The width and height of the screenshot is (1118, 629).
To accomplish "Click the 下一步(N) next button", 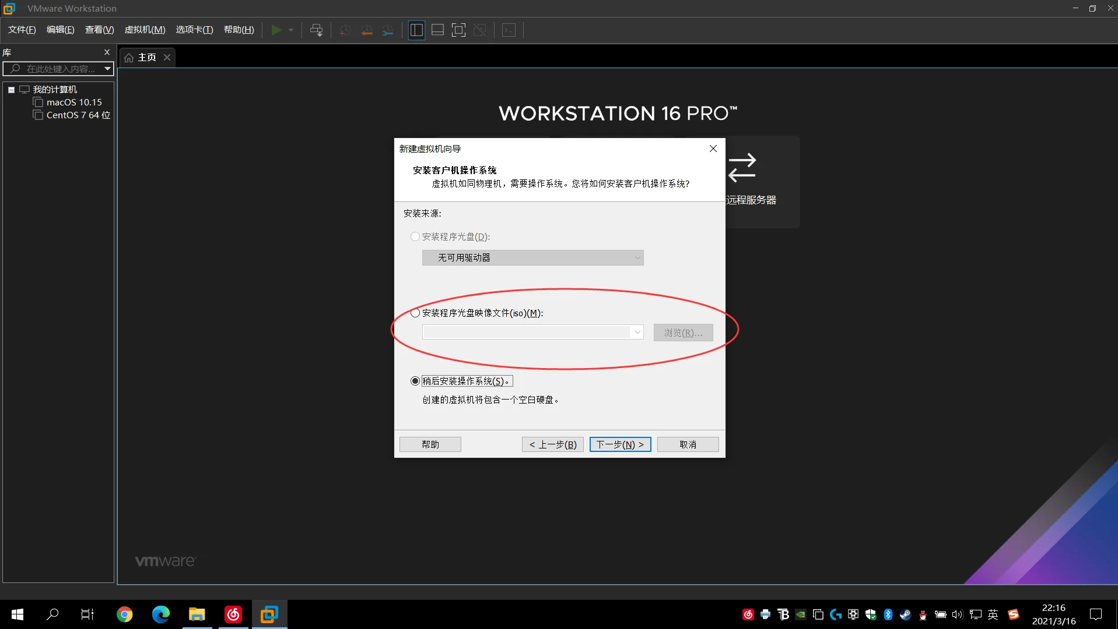I will tap(620, 444).
